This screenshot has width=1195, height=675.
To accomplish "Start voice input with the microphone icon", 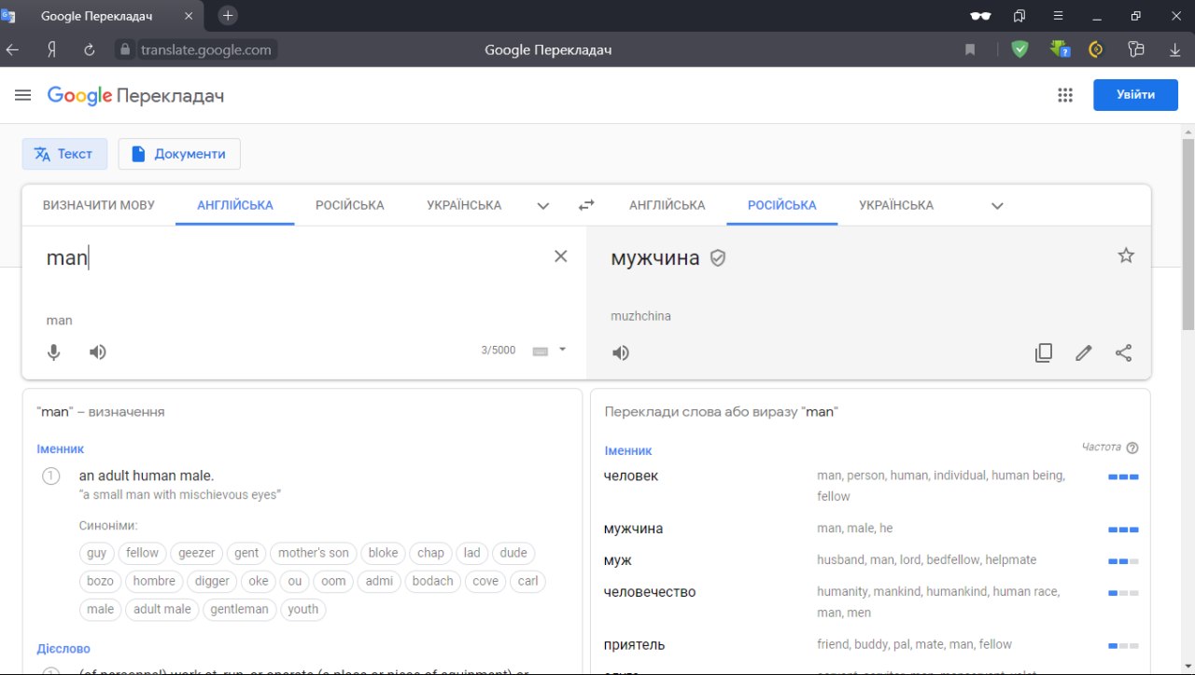I will pyautogui.click(x=54, y=351).
